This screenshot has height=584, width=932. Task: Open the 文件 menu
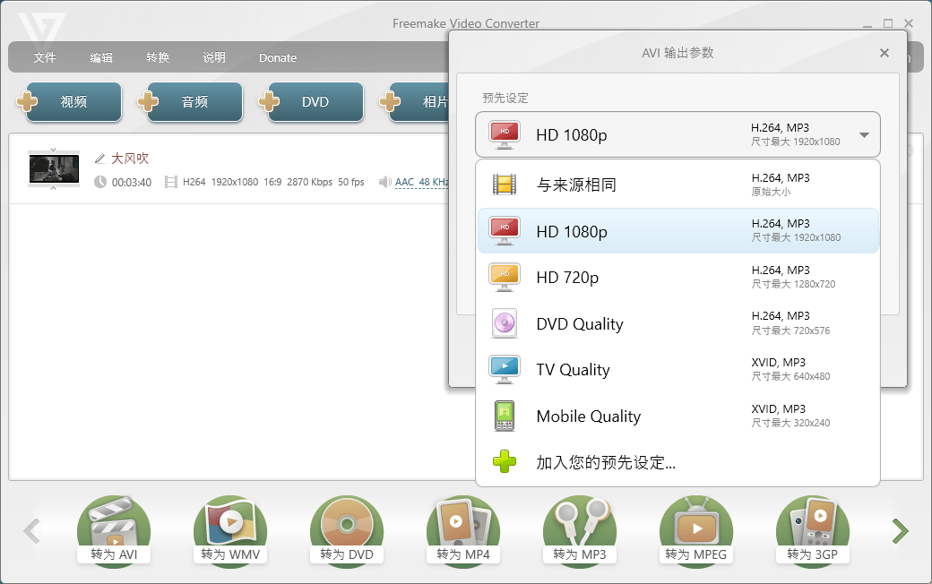point(45,57)
